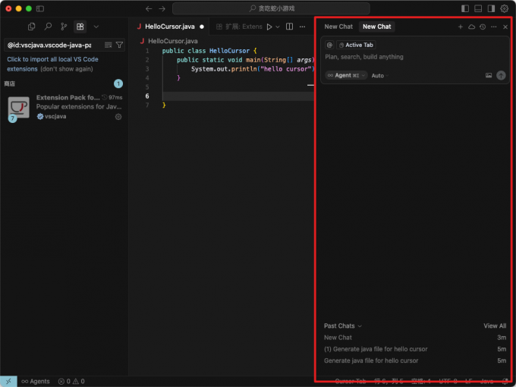Click the View All past chats link
The height and width of the screenshot is (387, 516).
point(495,326)
